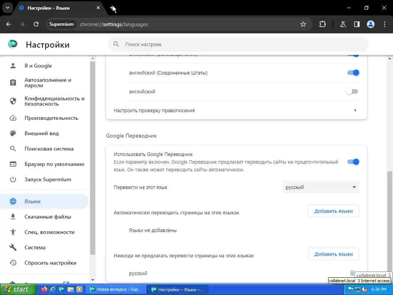The height and width of the screenshot is (295, 393).
Task: Add languages to auto-translate list
Action: 334,211
